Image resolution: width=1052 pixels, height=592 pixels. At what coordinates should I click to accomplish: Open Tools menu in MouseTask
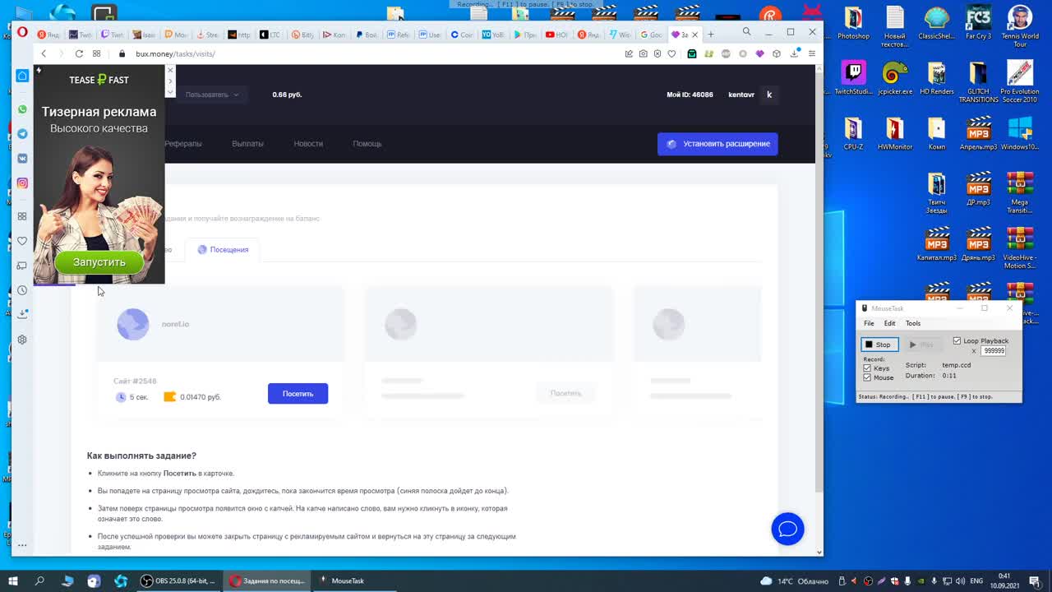[912, 323]
